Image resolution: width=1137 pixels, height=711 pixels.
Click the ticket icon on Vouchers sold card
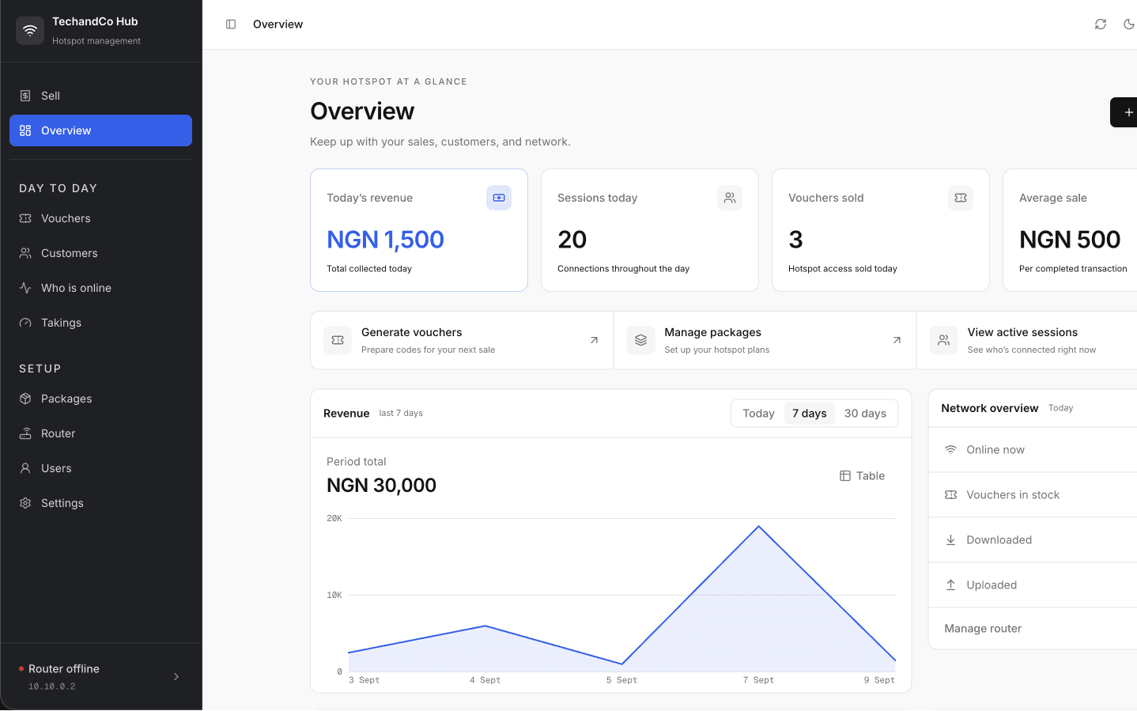pyautogui.click(x=961, y=198)
